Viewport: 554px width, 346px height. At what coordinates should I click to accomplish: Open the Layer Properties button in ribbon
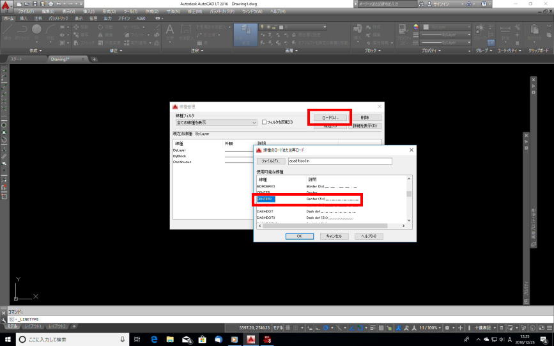tap(245, 34)
